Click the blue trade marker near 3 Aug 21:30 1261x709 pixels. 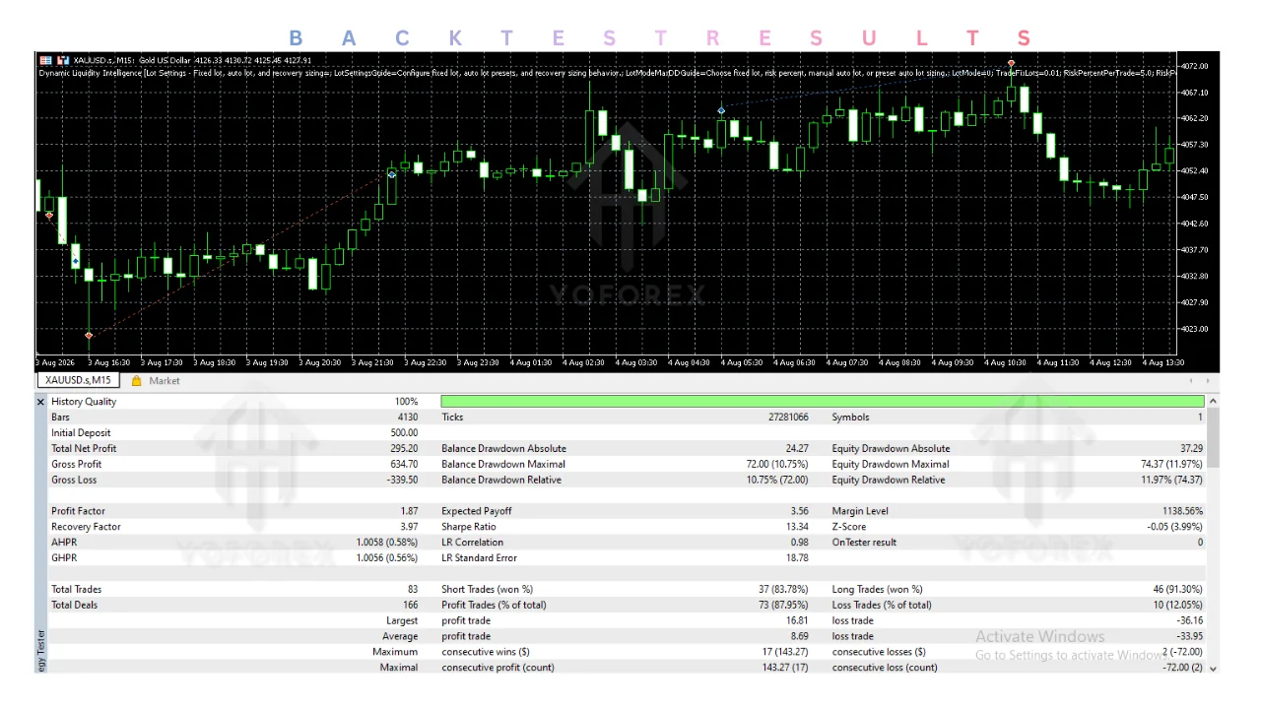pyautogui.click(x=392, y=175)
